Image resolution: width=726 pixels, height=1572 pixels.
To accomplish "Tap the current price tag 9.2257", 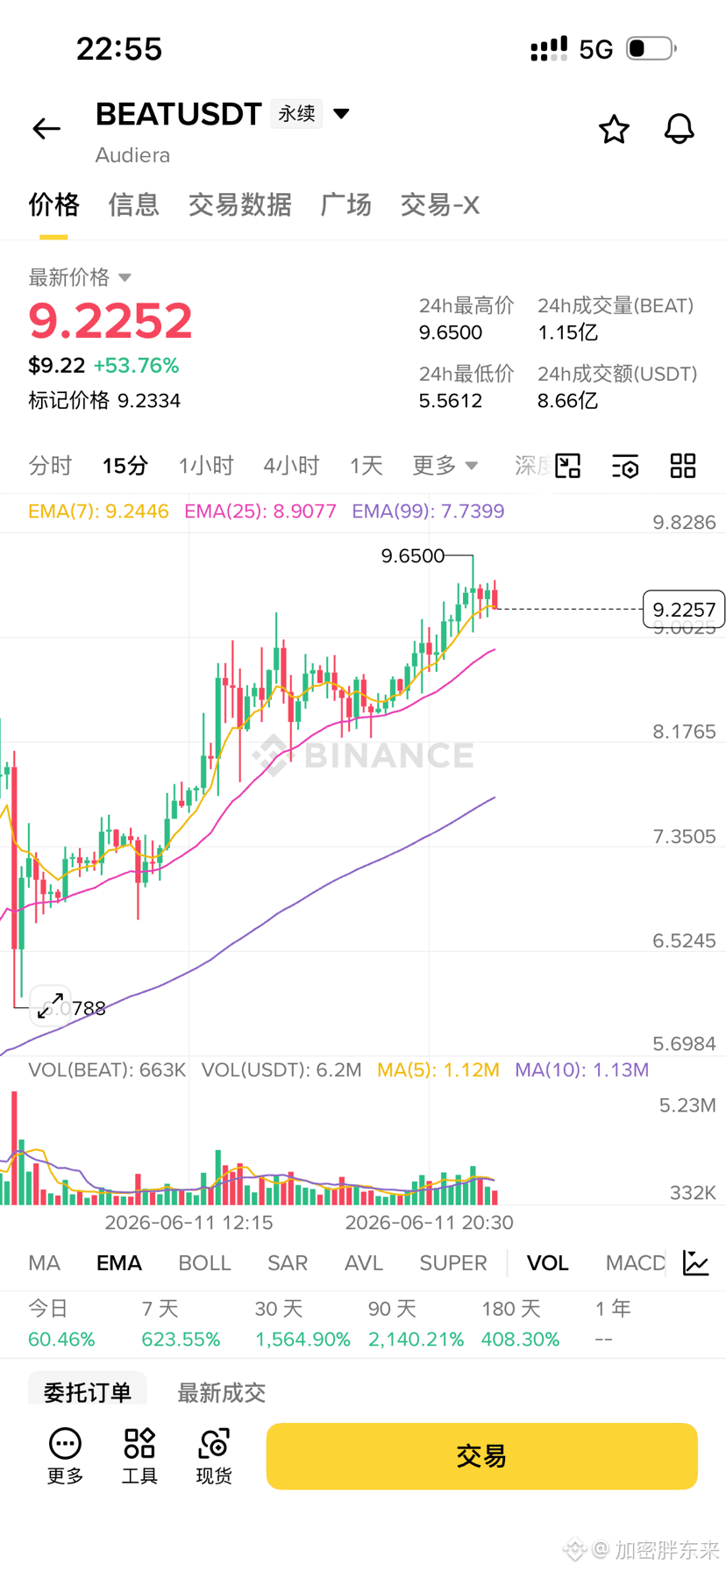I will click(684, 609).
